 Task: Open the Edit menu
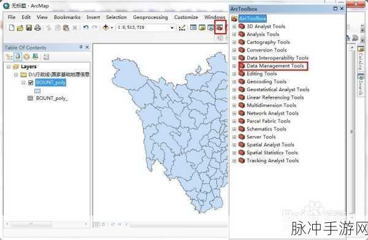[26, 17]
